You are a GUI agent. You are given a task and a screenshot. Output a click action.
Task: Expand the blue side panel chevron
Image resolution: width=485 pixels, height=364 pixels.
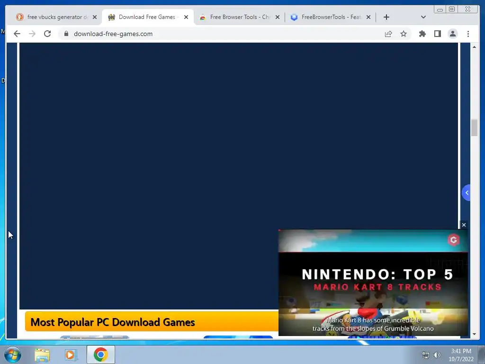[x=466, y=193]
